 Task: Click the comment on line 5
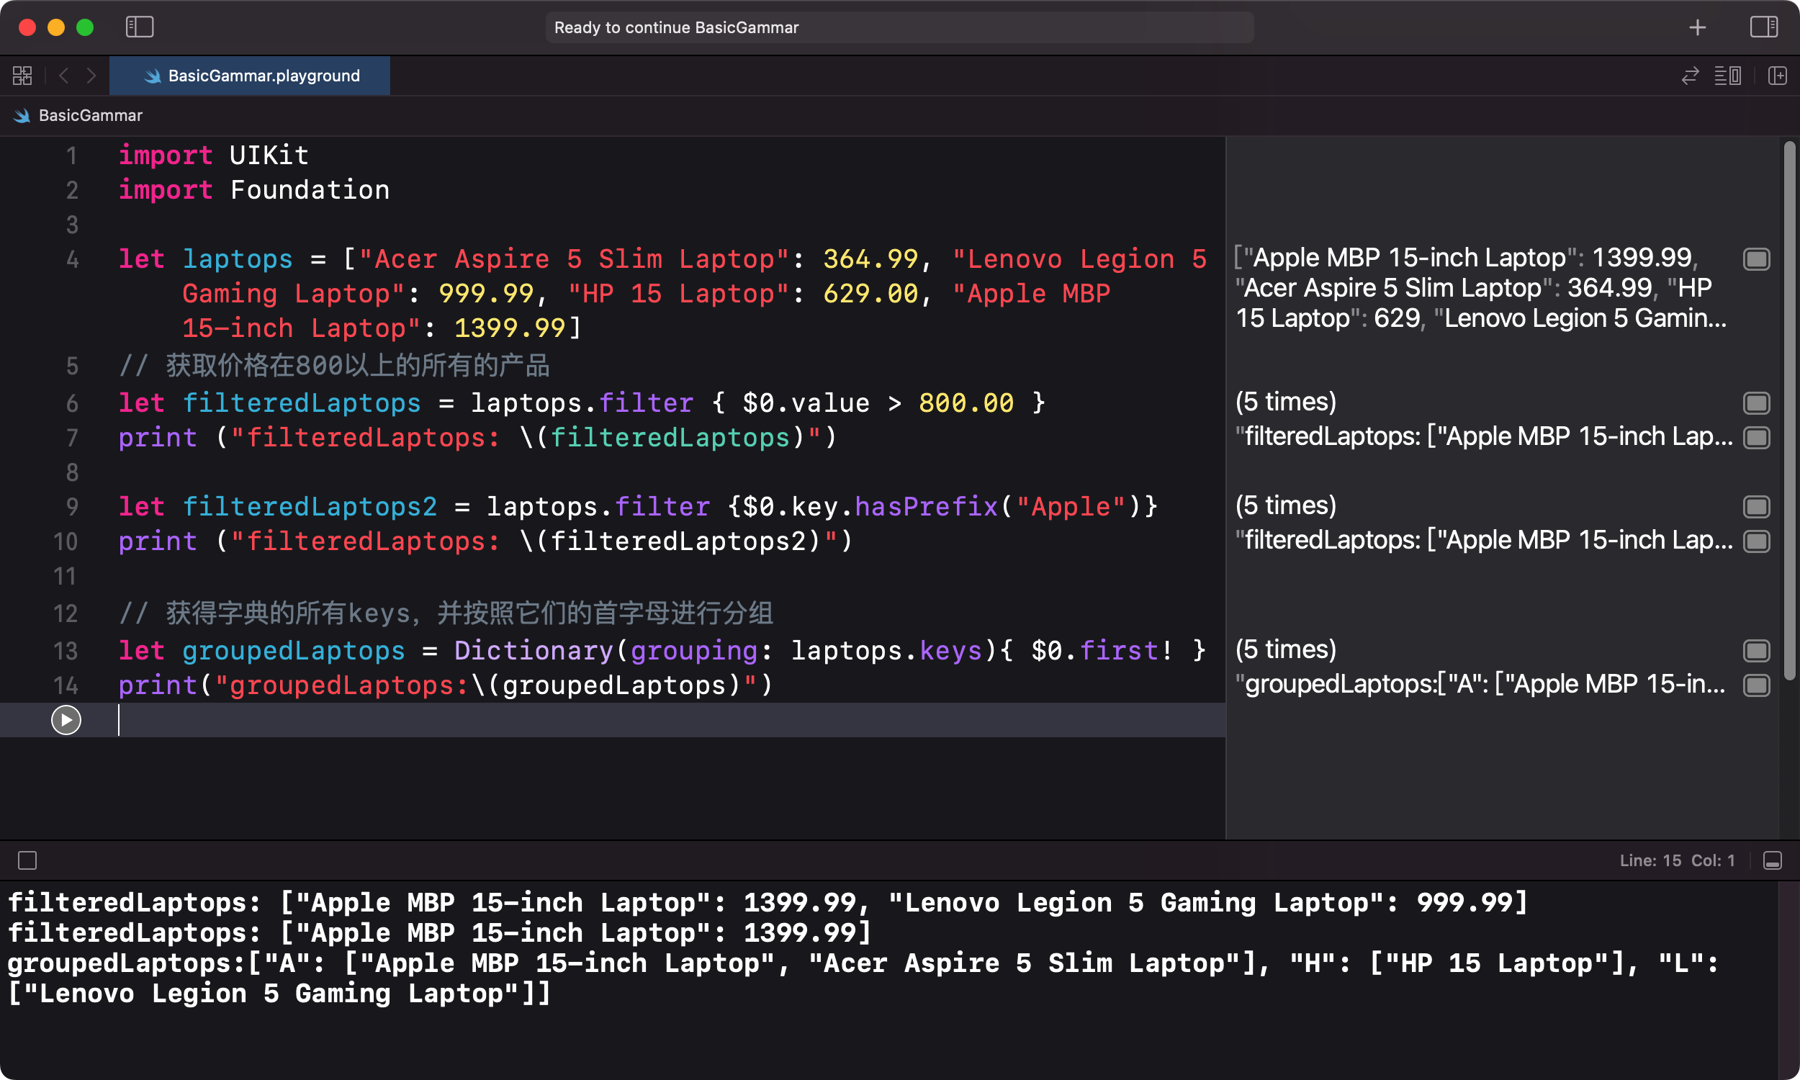point(334,365)
